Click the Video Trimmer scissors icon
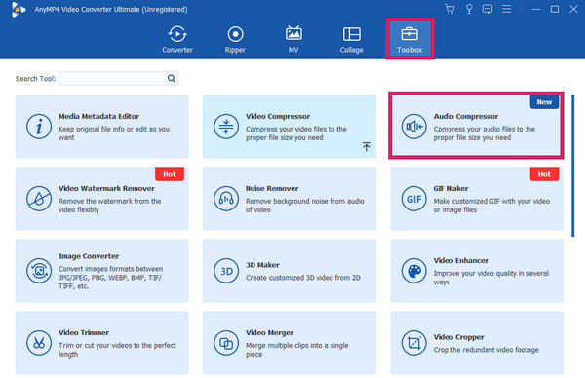 [x=39, y=343]
